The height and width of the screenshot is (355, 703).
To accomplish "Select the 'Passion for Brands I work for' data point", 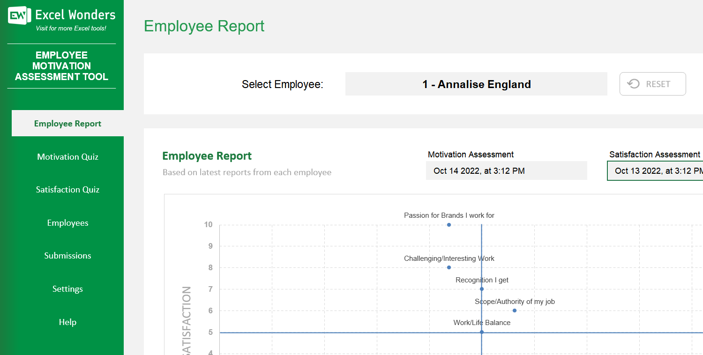I will click(x=449, y=225).
